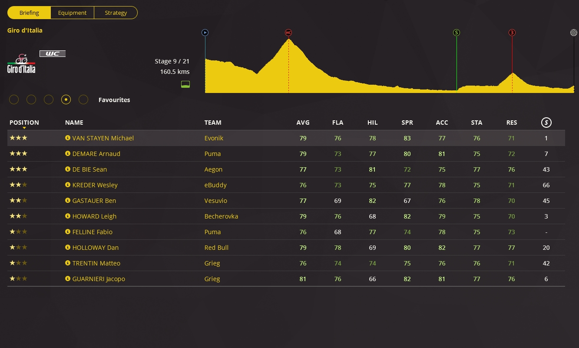Open info icon for FELLINE Fabio

68,232
